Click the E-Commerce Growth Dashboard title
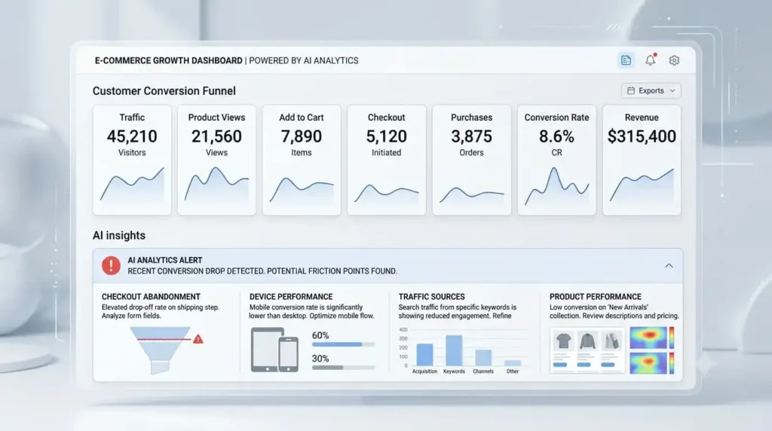This screenshot has width=772, height=431. coord(168,60)
